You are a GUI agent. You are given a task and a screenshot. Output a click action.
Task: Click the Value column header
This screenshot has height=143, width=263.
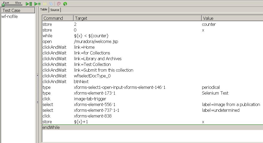point(232,18)
